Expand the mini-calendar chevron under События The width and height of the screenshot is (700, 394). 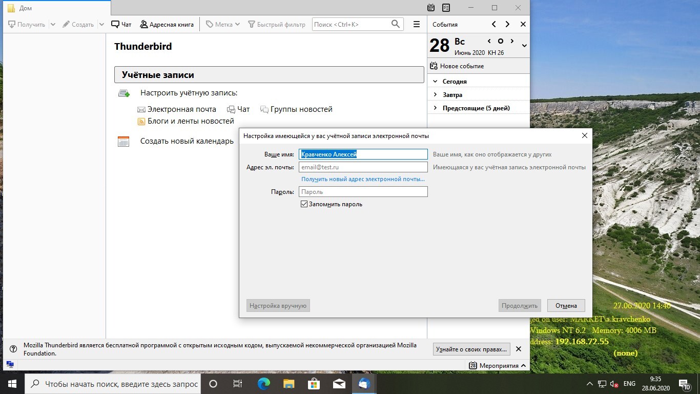coord(524,46)
